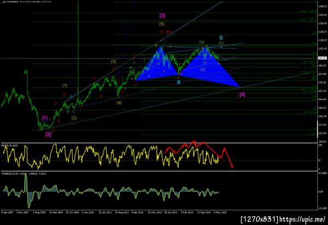The height and width of the screenshot is (225, 328).
Task: Click the '15 Mar 2009' date label
Action: tap(56, 212)
